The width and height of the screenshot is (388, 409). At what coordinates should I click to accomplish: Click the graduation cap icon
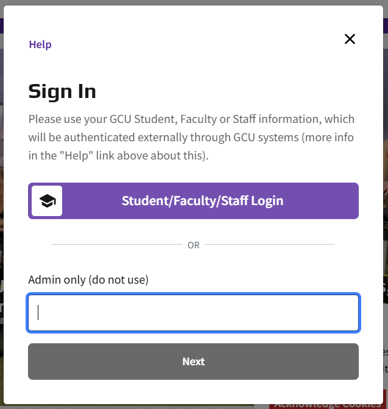point(48,201)
